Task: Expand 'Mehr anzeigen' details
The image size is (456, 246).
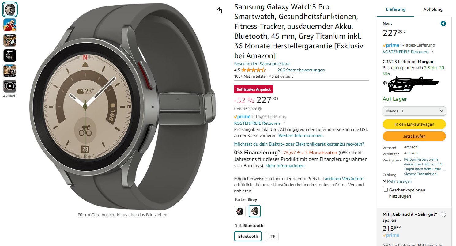Action: [397, 181]
